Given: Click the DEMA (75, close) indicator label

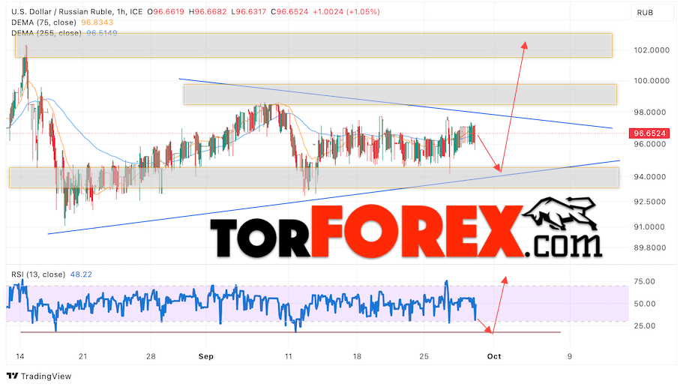Looking at the screenshot, I should point(43,22).
